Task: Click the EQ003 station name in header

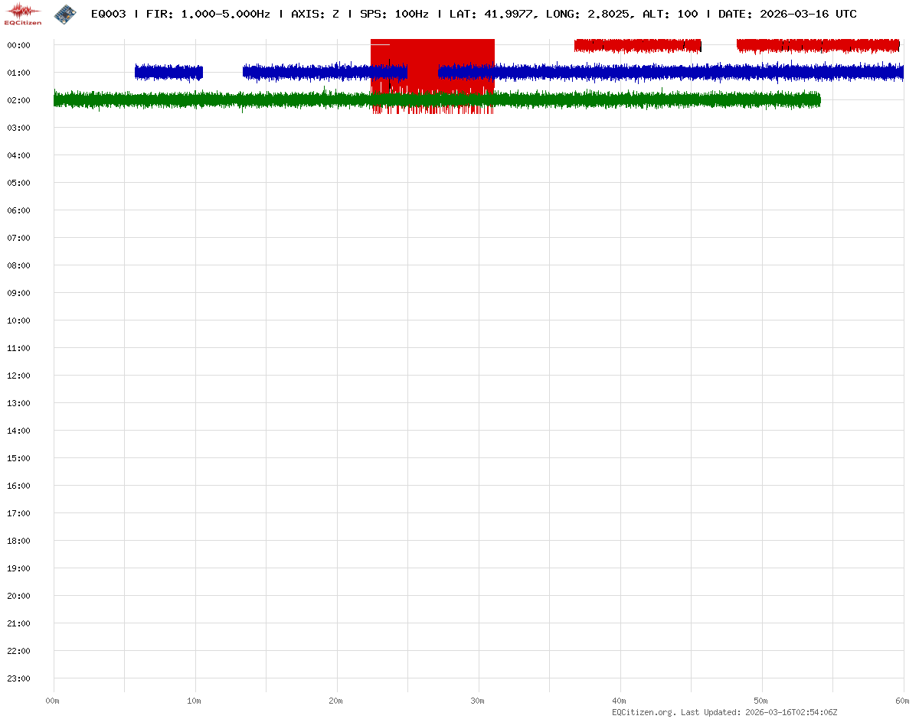Action: pos(107,14)
